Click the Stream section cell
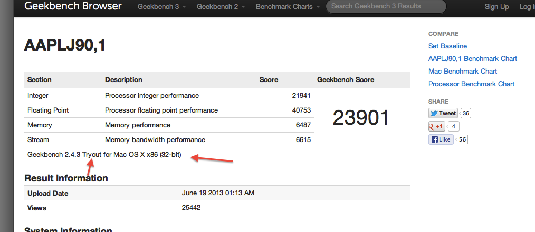Image resolution: width=535 pixels, height=232 pixels. [x=38, y=139]
